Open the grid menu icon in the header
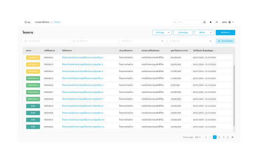Screen dimensions: 258x160 click(x=26, y=22)
